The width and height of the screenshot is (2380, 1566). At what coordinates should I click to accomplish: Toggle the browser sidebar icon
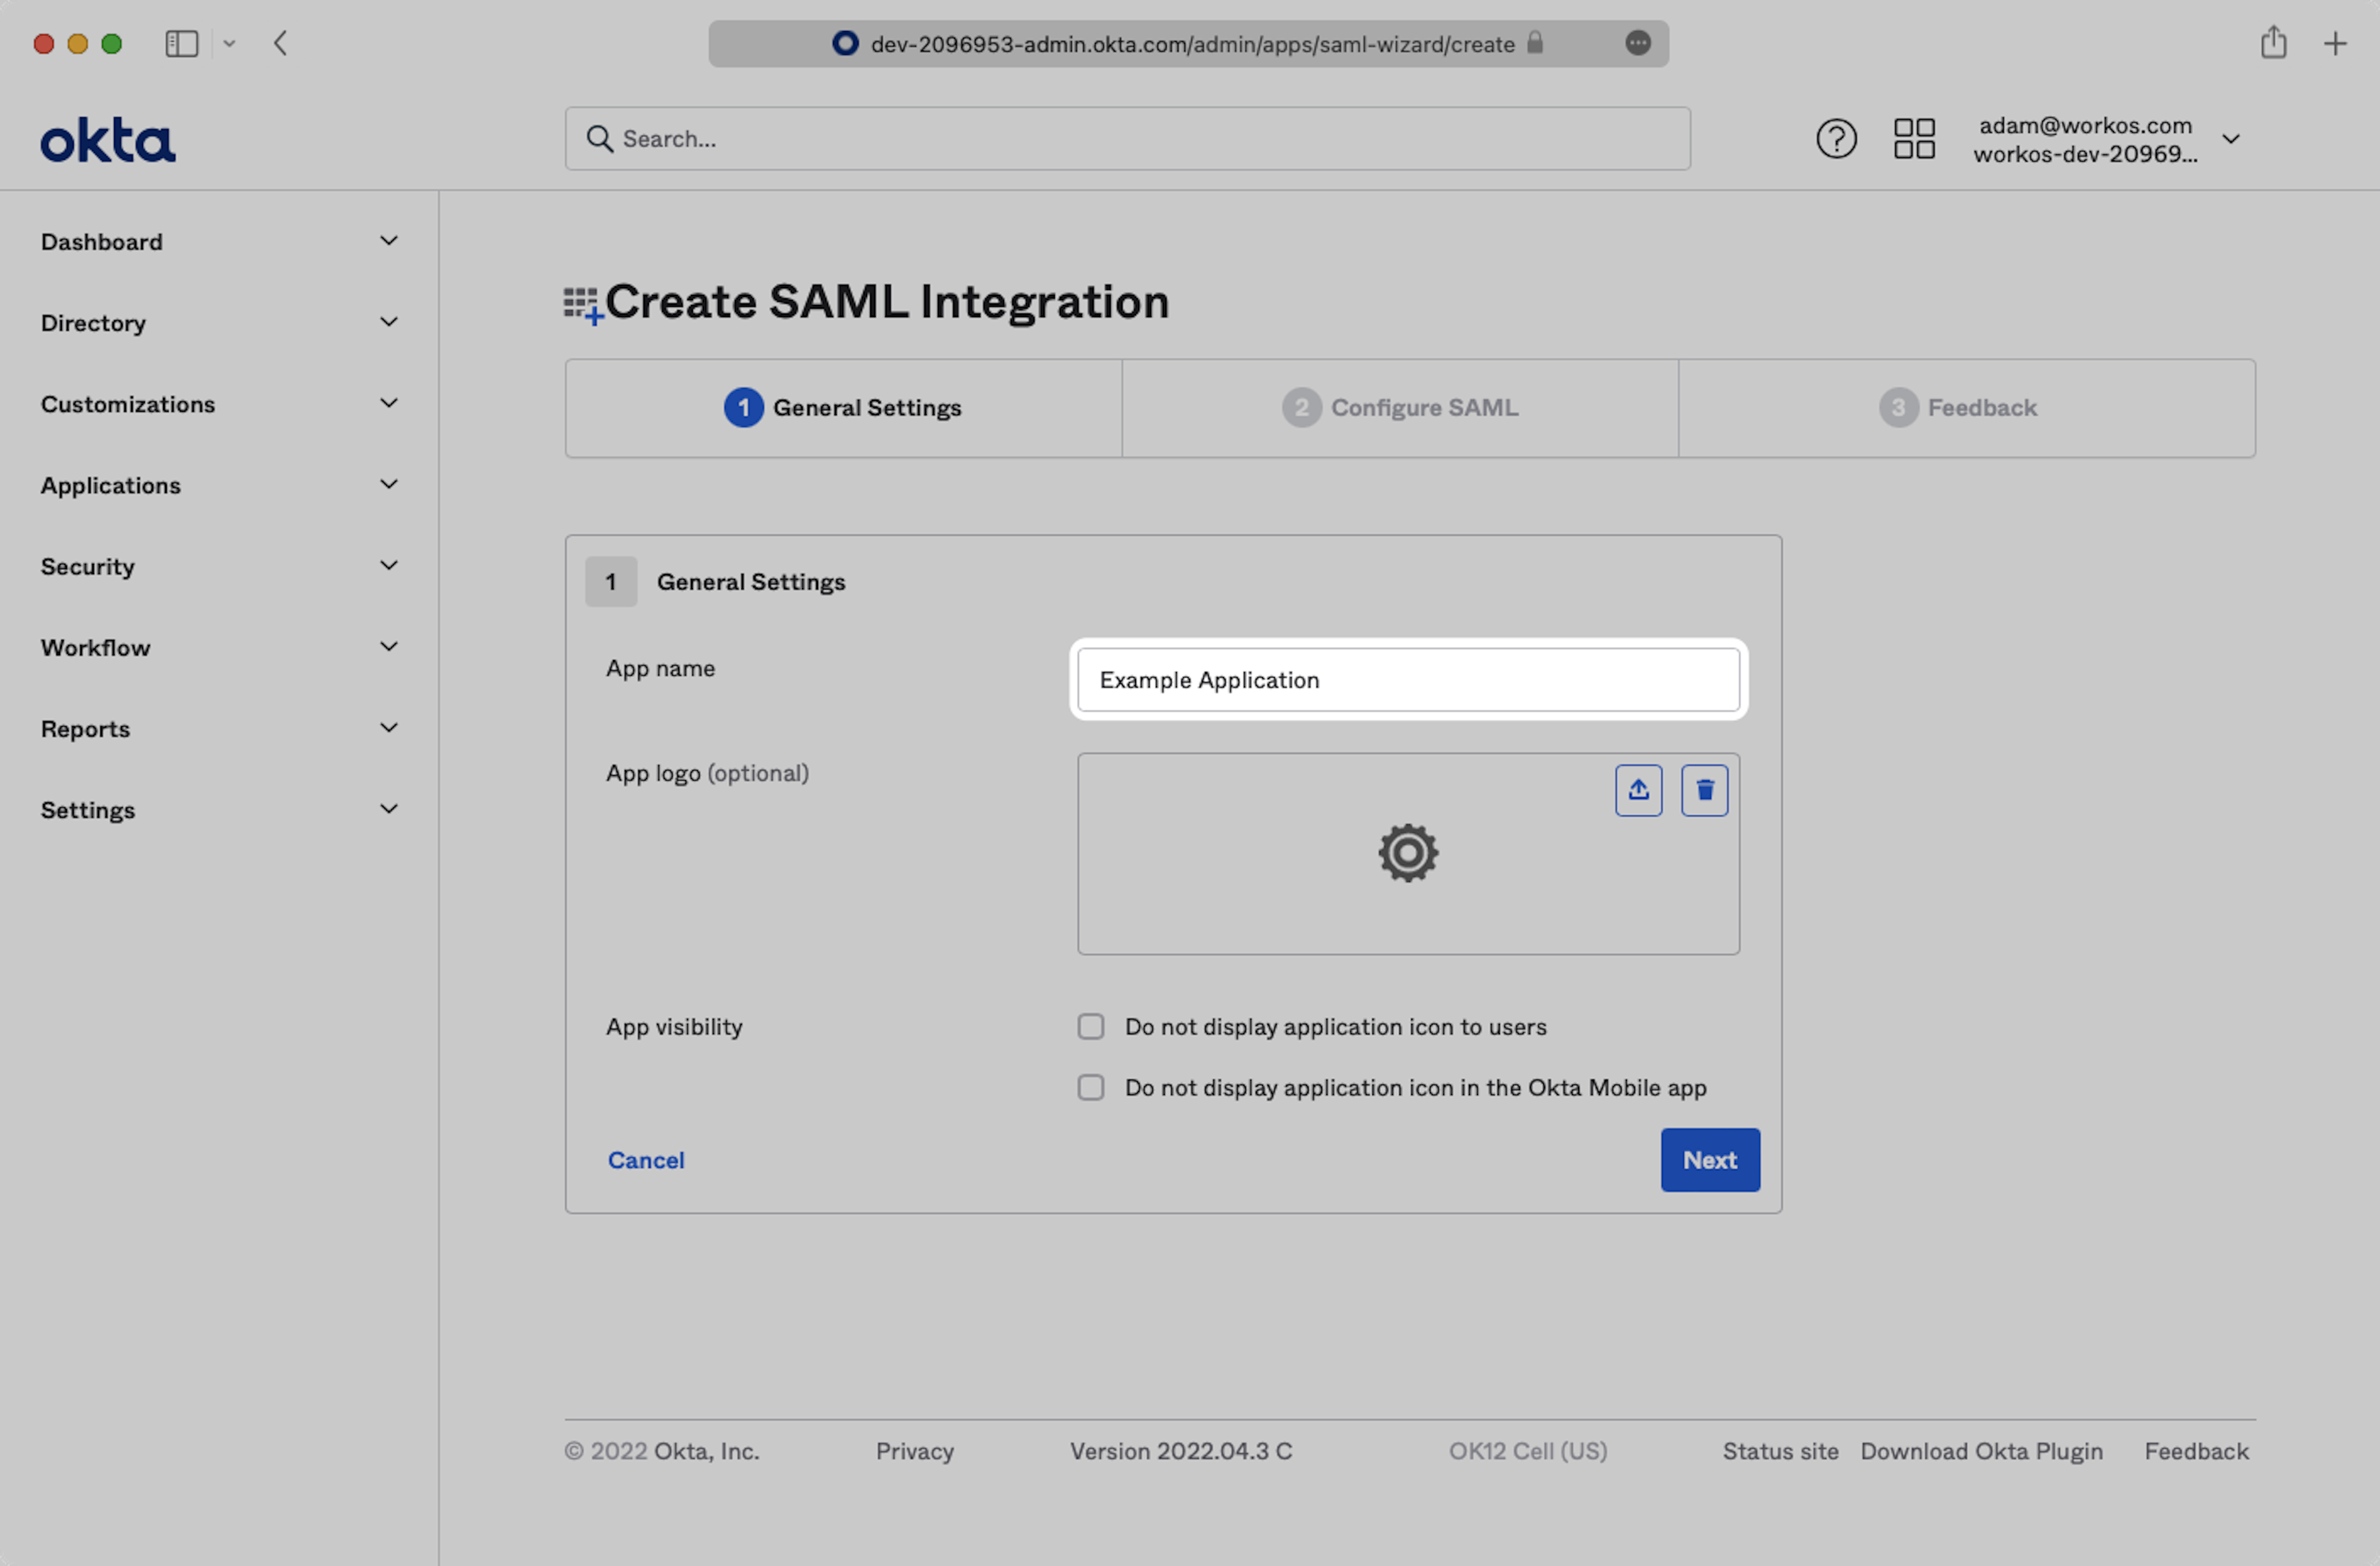(x=182, y=44)
